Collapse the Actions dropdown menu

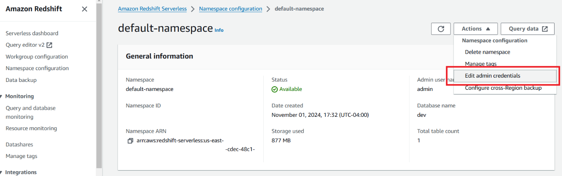pos(476,29)
